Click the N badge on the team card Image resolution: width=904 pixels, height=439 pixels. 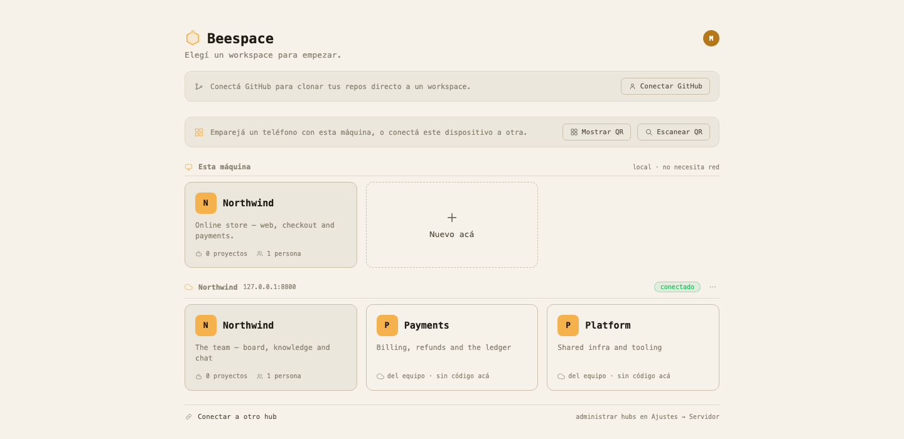coord(206,325)
